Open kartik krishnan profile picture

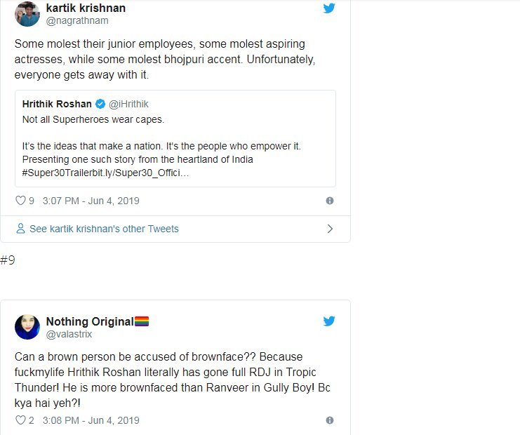[27, 13]
